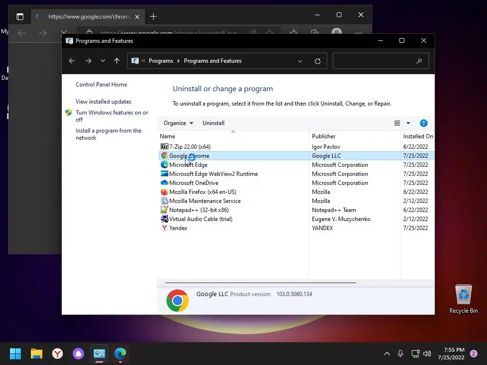Click the microphone tray icon
The width and height of the screenshot is (487, 365).
pyautogui.click(x=400, y=353)
